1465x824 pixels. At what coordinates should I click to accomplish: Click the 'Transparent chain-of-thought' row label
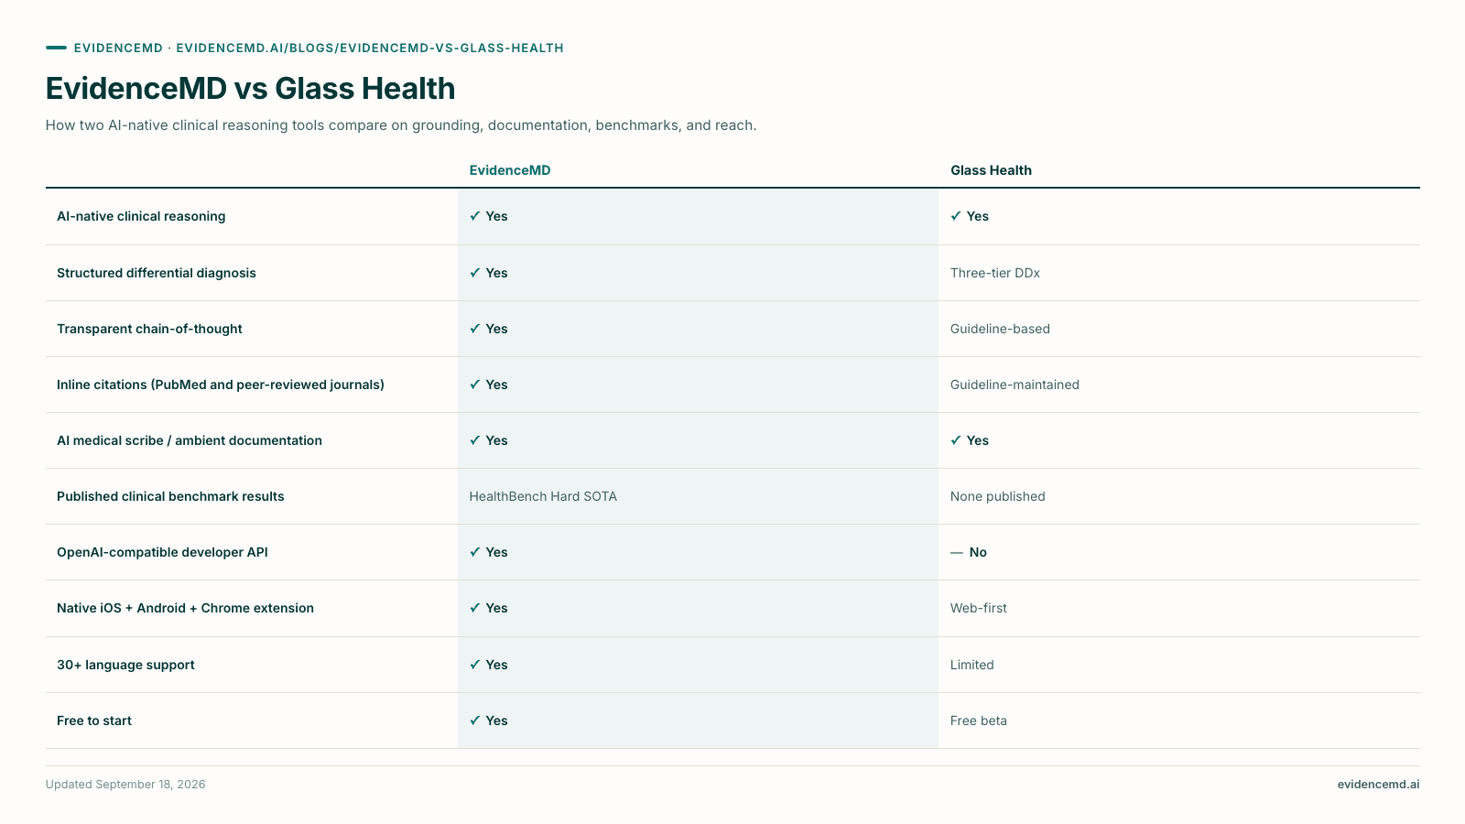149,329
